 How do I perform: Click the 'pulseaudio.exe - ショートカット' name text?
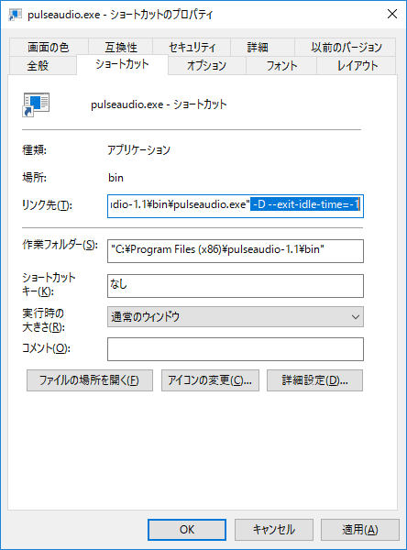[159, 104]
